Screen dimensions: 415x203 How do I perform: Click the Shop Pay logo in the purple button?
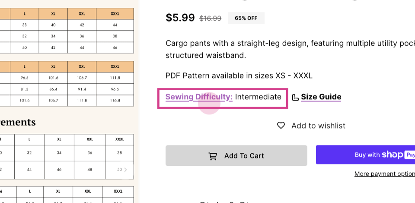pyautogui.click(x=398, y=155)
